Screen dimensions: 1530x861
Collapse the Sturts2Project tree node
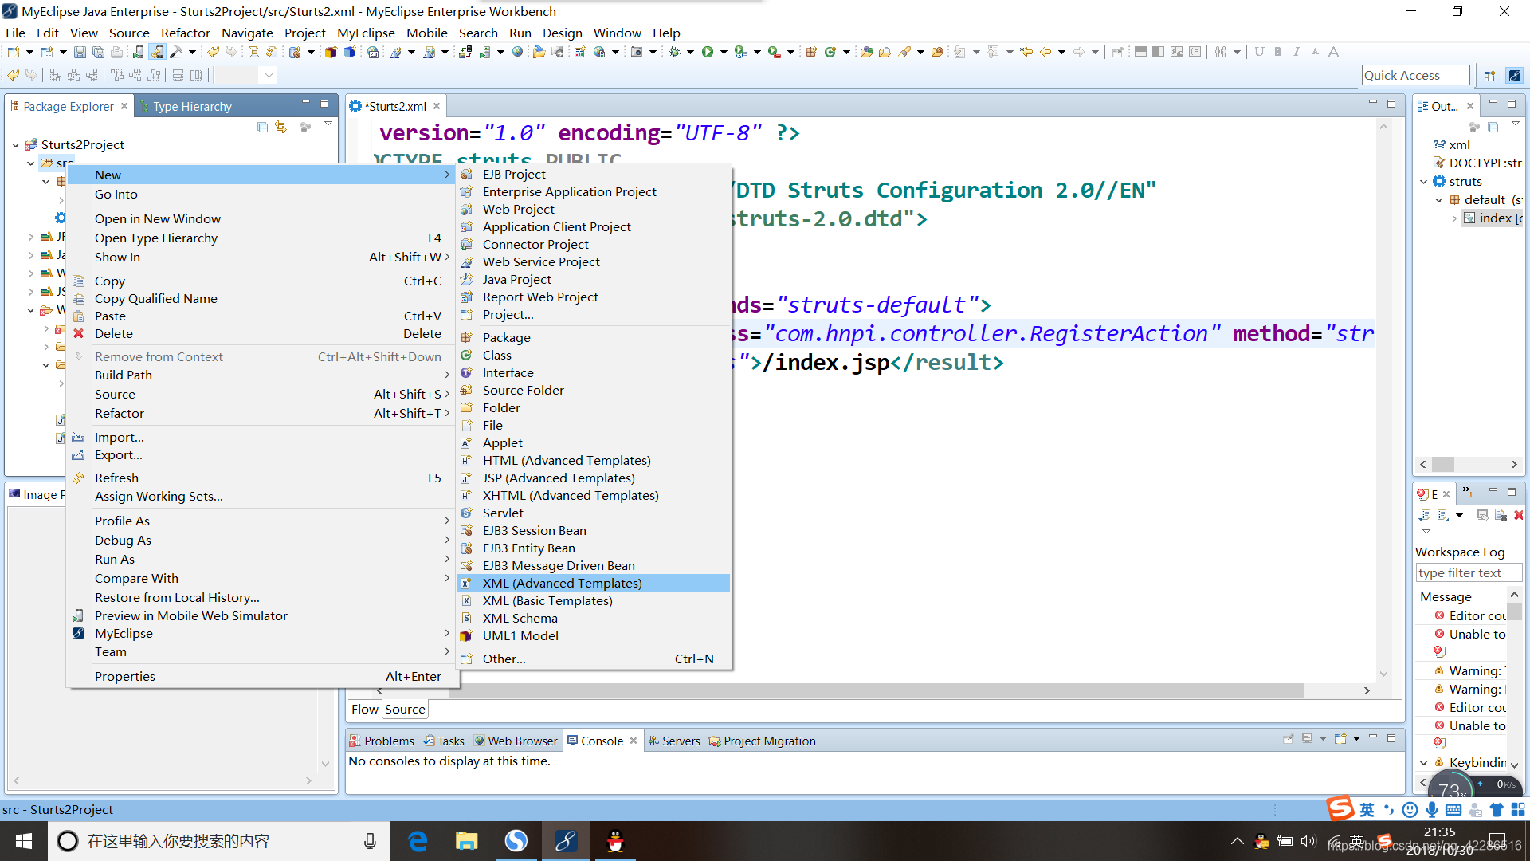(x=16, y=145)
